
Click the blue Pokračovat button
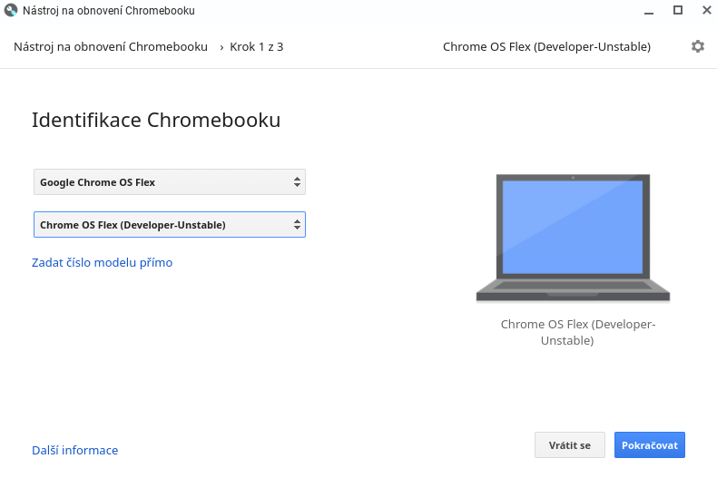(x=649, y=445)
